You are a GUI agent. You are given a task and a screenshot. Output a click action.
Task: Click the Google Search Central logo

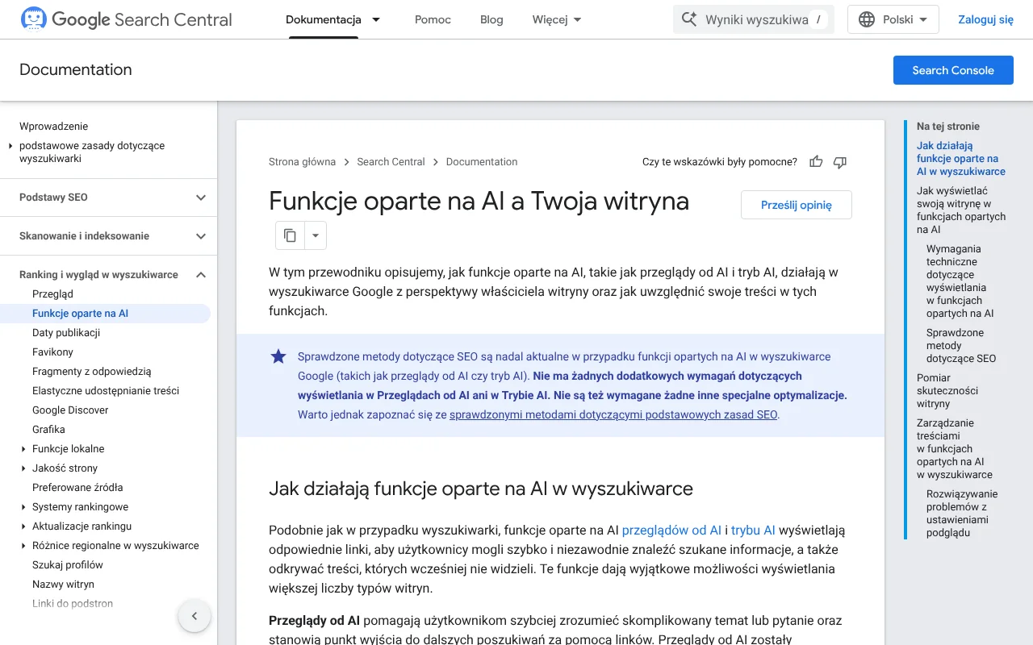coord(126,19)
